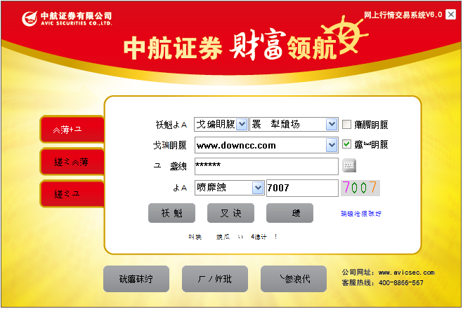Click the title text 网上行情交易系统V6.0
This screenshot has height=309, width=463.
pyautogui.click(x=403, y=15)
